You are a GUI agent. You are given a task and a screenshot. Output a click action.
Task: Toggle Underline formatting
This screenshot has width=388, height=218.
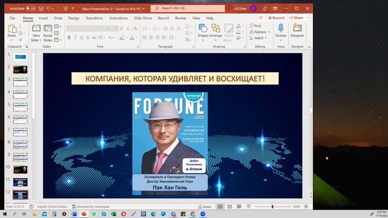click(x=81, y=38)
